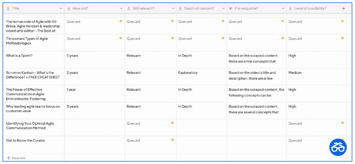This screenshot has height=164, width=355.
Task: Expand the Depth of content? column dropdown
Action: pos(223,9)
